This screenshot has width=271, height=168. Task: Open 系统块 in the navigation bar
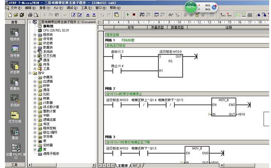click(15, 101)
